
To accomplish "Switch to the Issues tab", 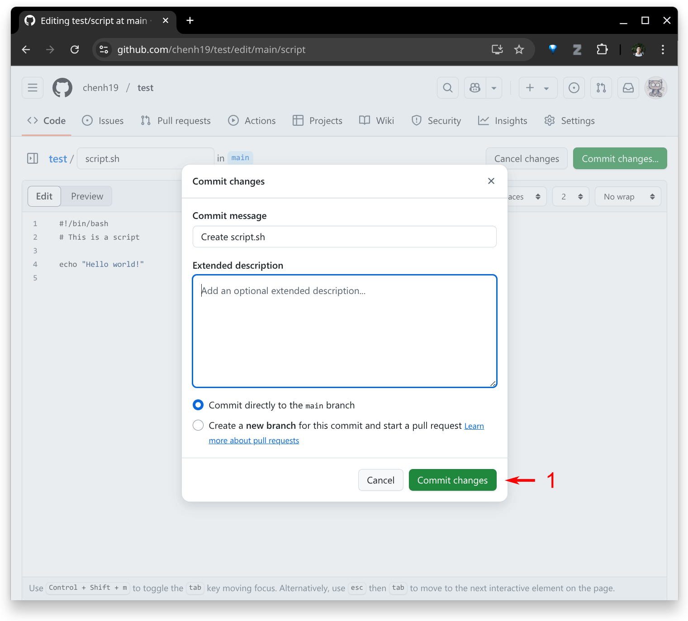I will click(x=103, y=121).
